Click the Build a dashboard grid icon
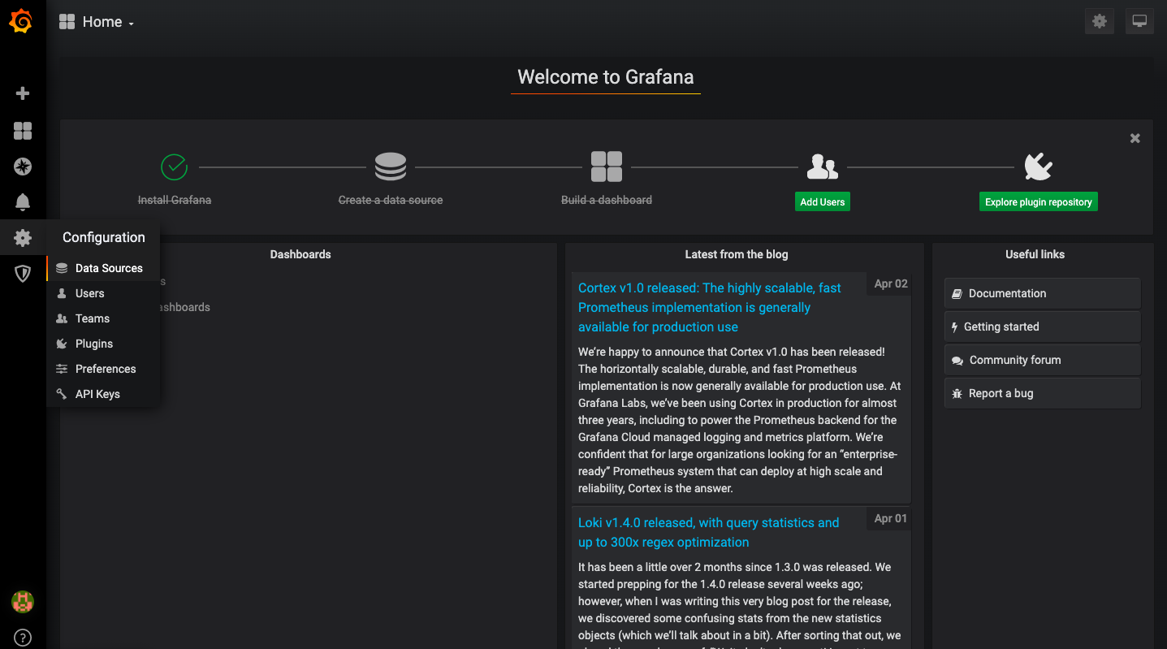Viewport: 1167px width, 649px height. click(x=607, y=167)
